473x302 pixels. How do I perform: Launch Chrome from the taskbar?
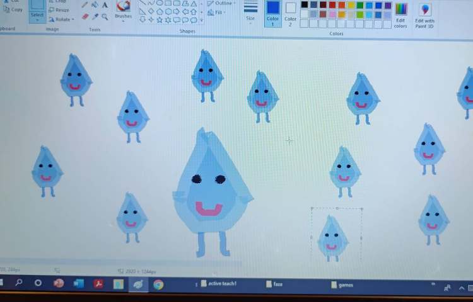click(x=158, y=284)
